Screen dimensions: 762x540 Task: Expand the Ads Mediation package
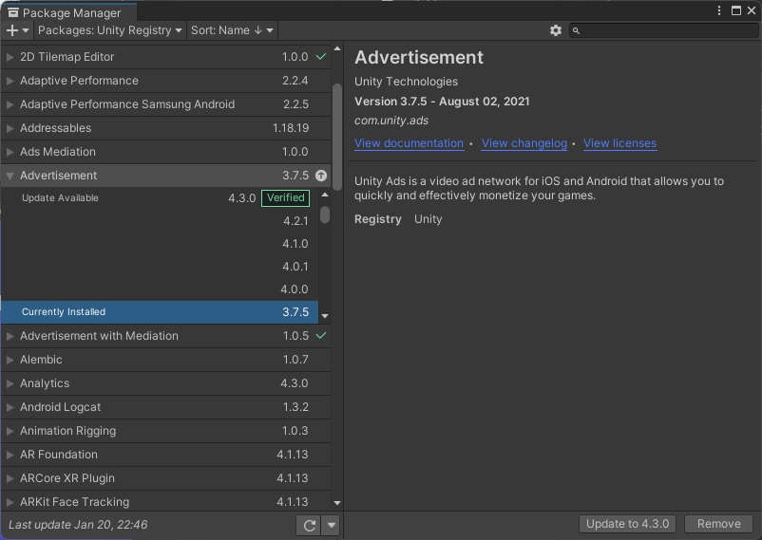pos(10,153)
